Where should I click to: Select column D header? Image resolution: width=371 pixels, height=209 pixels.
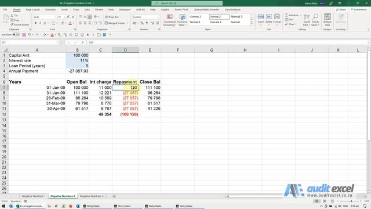click(125, 50)
